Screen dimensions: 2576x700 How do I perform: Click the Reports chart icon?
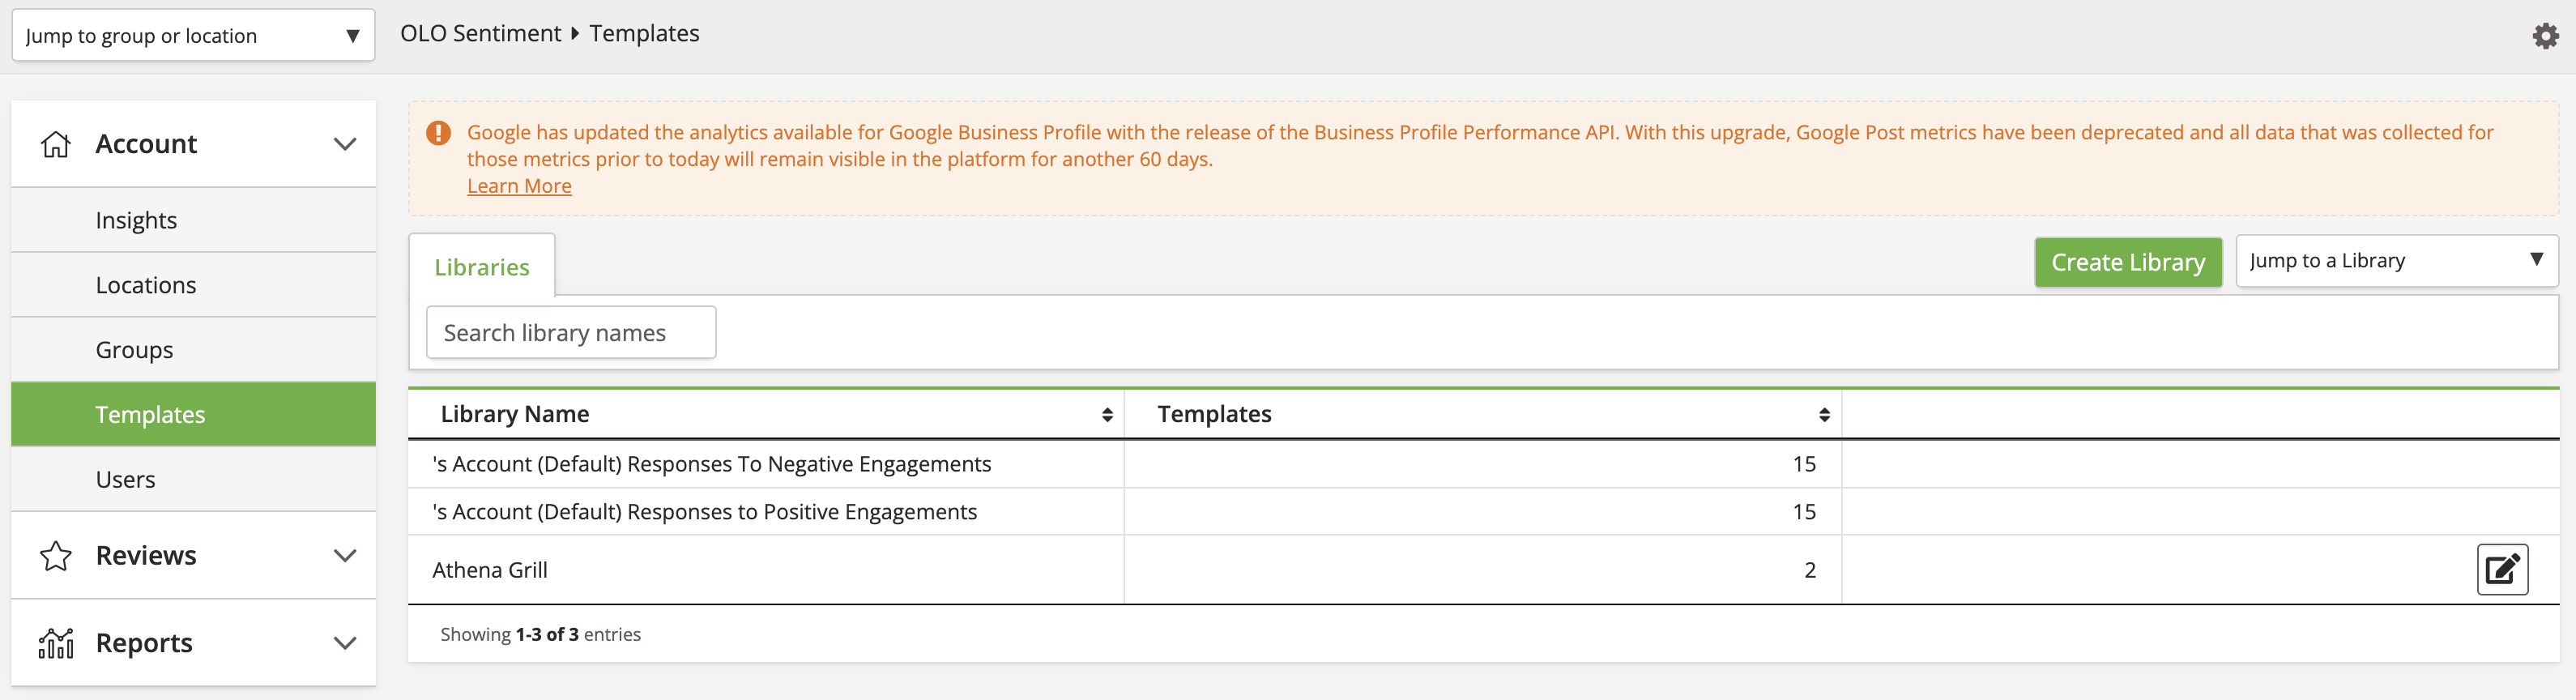coord(56,643)
